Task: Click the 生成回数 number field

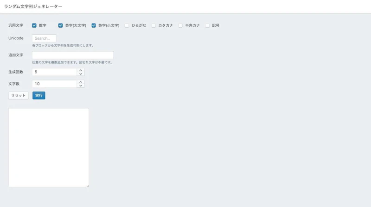Action: [54, 72]
